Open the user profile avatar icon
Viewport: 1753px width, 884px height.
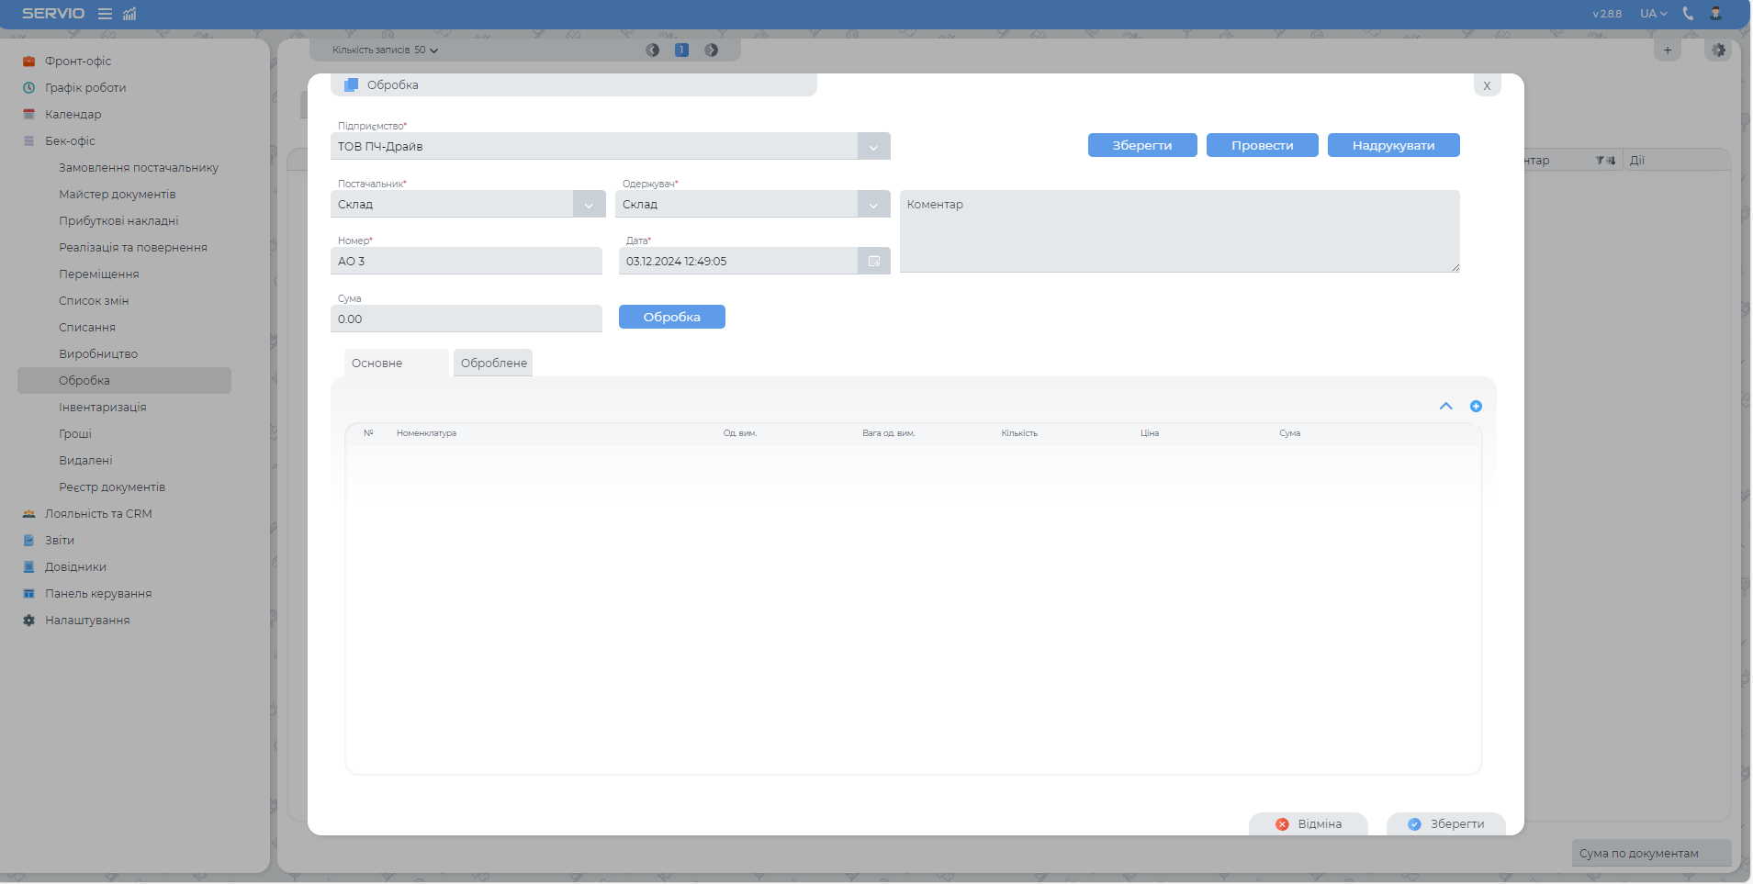[x=1715, y=14]
